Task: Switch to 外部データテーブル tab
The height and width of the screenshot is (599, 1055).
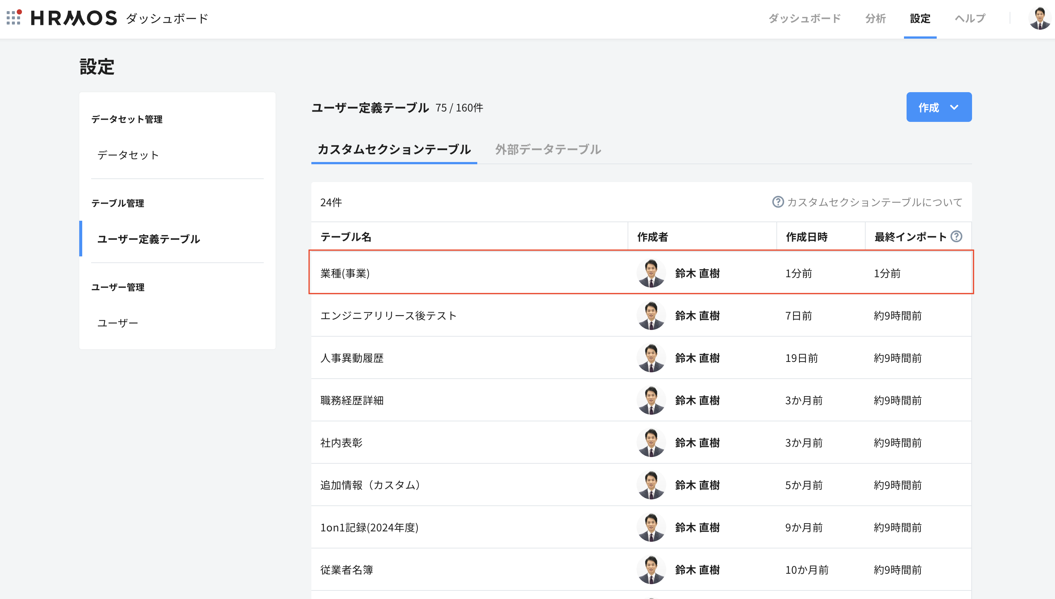Action: (548, 149)
